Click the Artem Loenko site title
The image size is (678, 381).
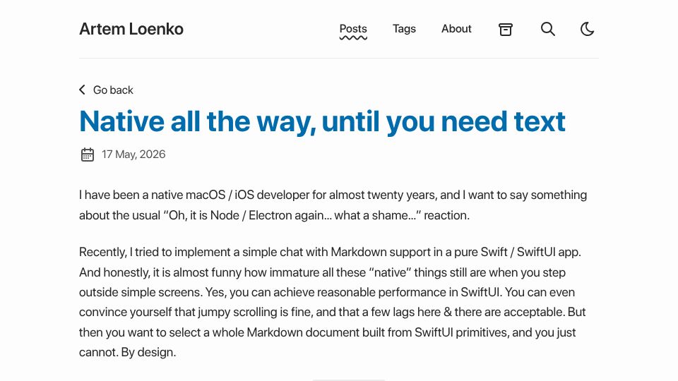131,29
